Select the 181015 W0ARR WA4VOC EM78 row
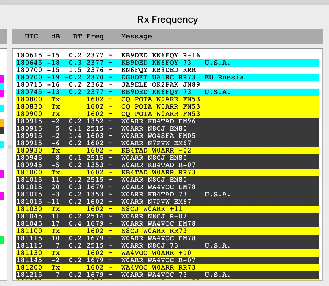Viewport: 329px width, 286px height. [x=168, y=187]
